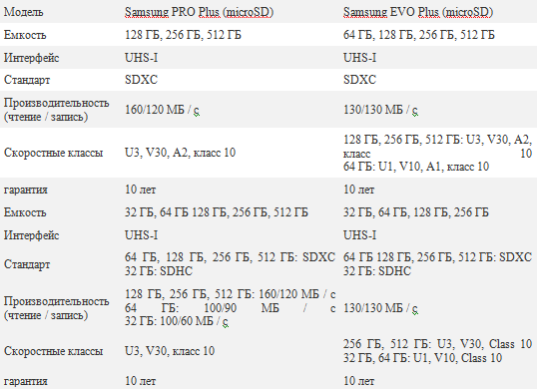
Task: Click the first Стандарт row label
Action: click(27, 80)
